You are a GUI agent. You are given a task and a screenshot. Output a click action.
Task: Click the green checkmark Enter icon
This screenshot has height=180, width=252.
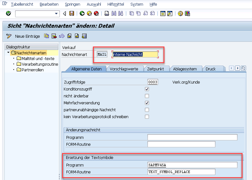(x=9, y=14)
